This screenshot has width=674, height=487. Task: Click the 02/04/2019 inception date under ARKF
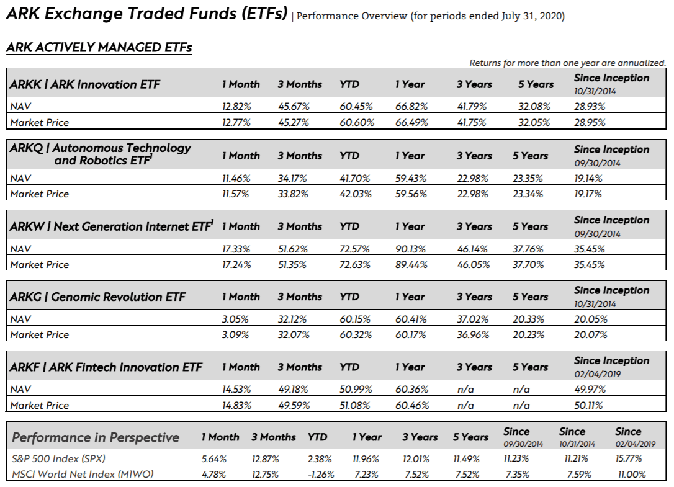[597, 374]
